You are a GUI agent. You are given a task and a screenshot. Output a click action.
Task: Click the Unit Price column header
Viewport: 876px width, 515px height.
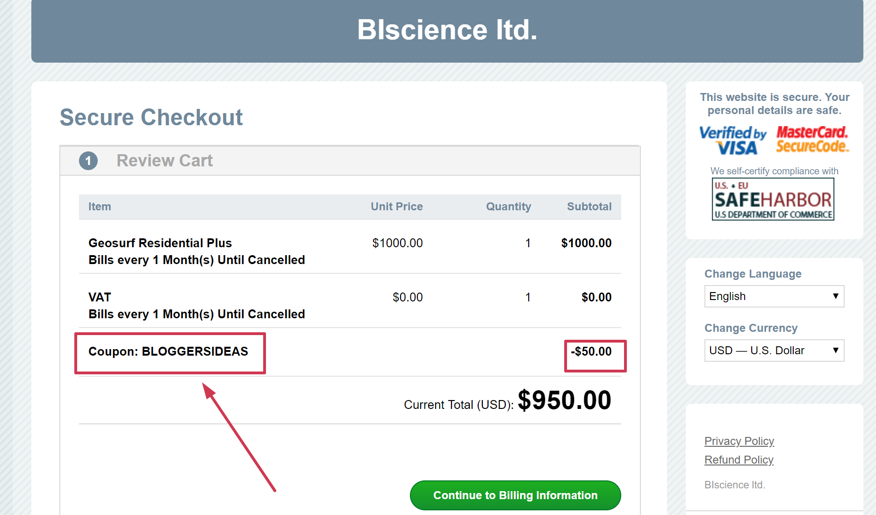pos(396,207)
